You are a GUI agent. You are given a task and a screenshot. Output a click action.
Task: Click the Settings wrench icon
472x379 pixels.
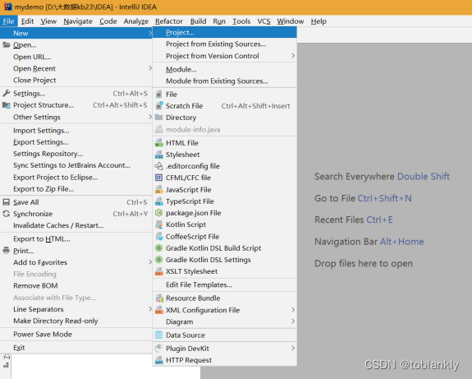click(7, 94)
